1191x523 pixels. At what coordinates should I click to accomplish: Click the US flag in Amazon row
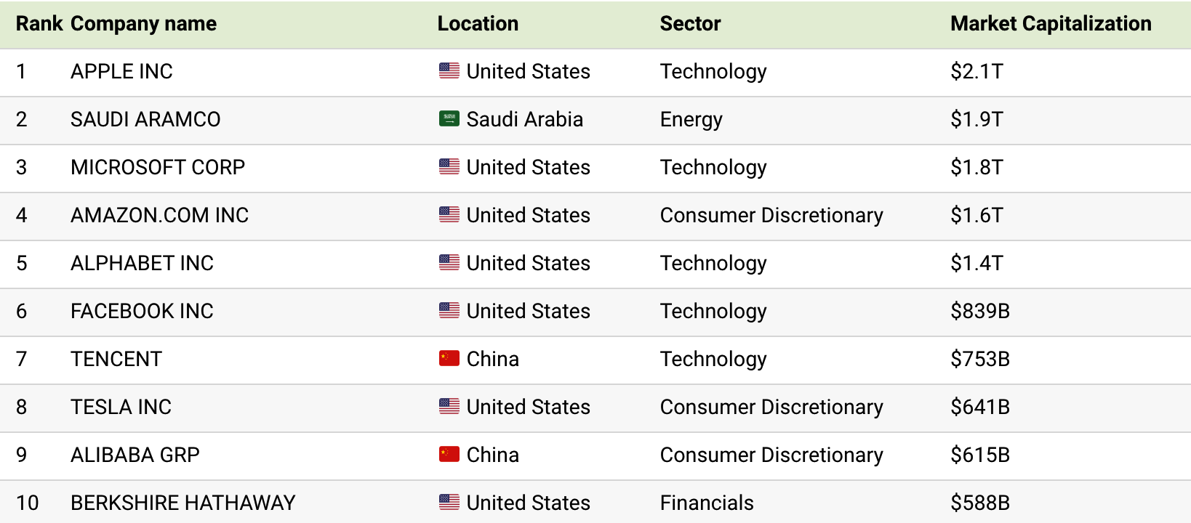[x=449, y=215]
